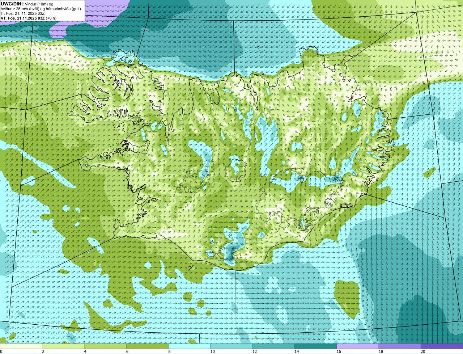Select the 16–18 m/s light purple legend segment

pyautogui.click(x=358, y=346)
